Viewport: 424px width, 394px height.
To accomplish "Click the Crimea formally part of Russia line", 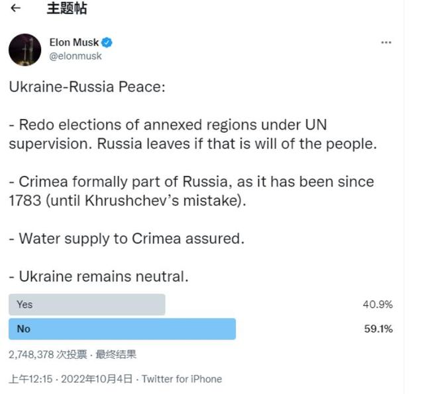I will coord(191,191).
